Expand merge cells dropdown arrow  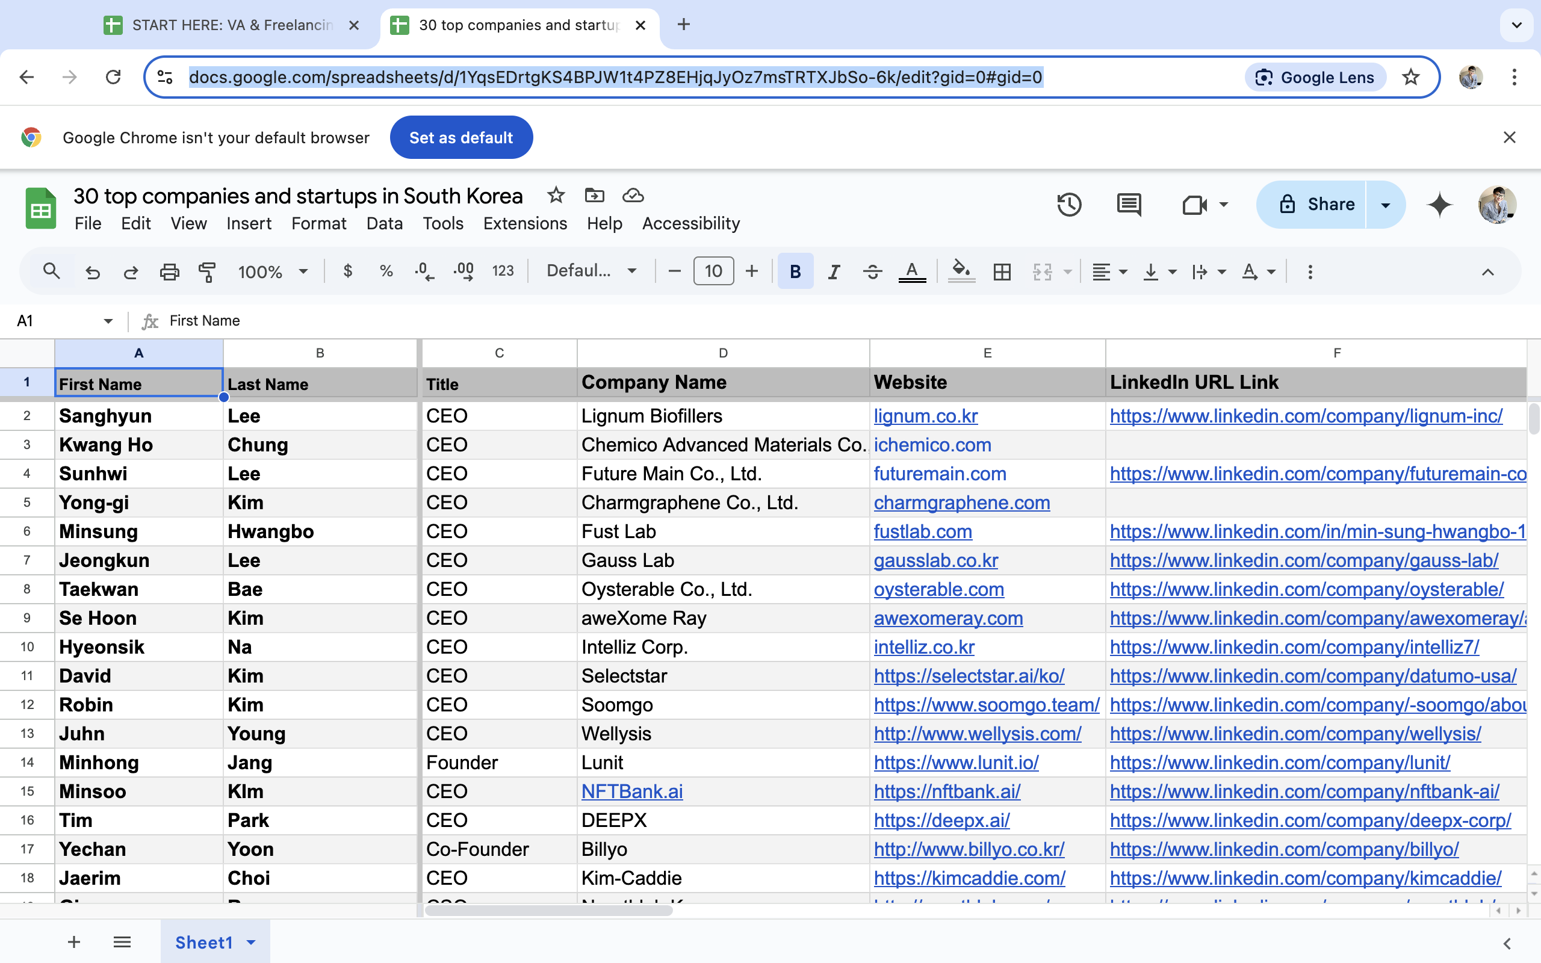[1068, 272]
